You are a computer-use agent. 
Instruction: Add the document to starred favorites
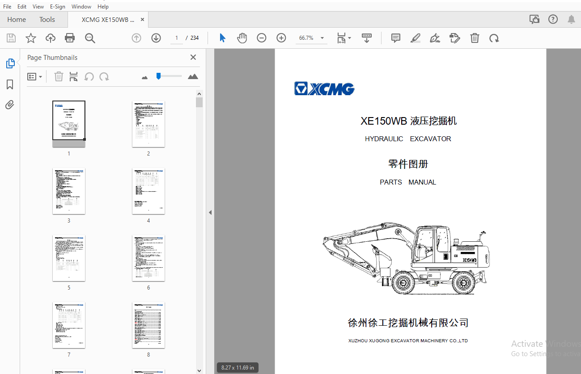[30, 38]
